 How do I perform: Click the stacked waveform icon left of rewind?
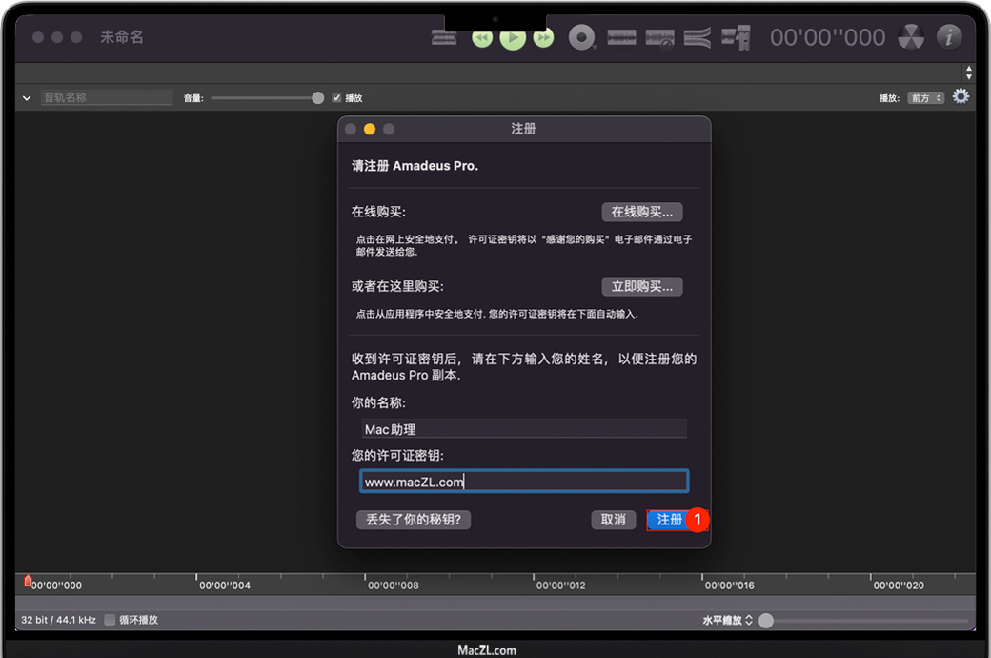point(444,37)
